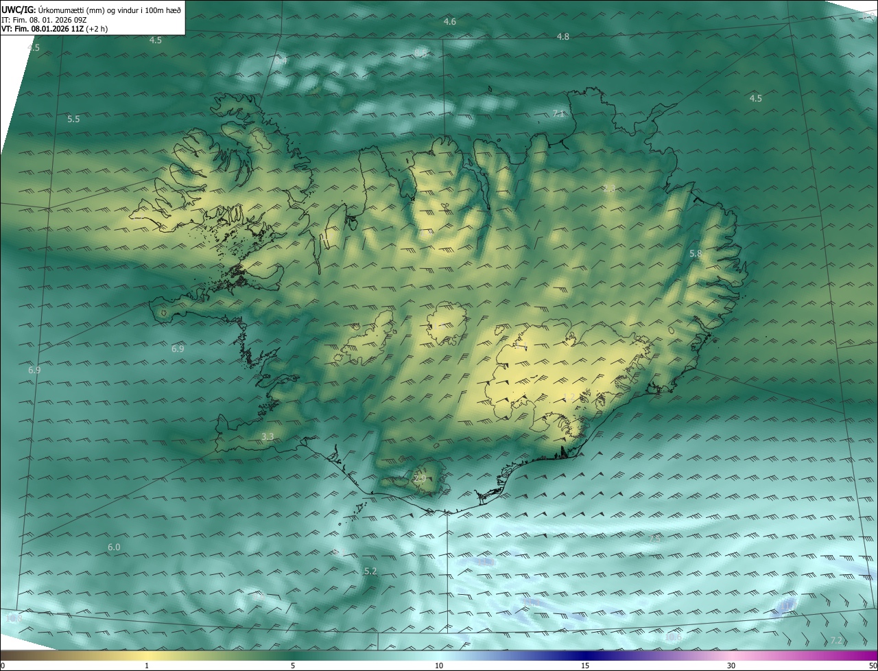The width and height of the screenshot is (878, 671).
Task: Click the 7.2 value label on the map
Action: pos(836,640)
